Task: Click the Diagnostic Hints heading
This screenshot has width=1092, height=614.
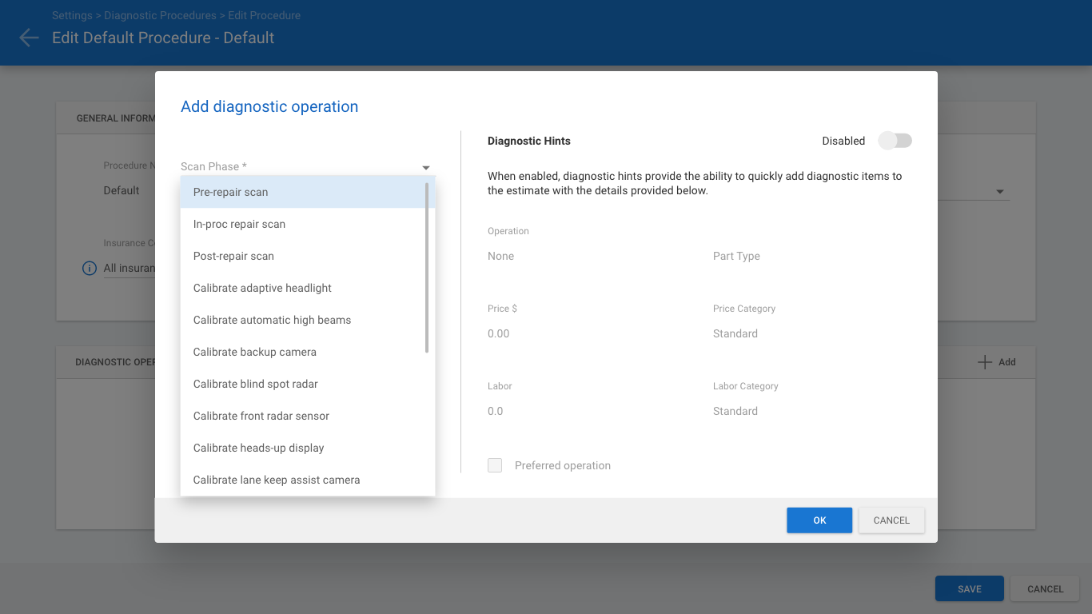Action: tap(529, 141)
